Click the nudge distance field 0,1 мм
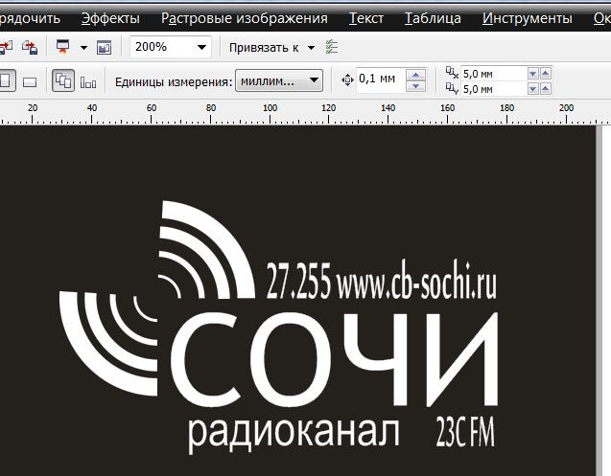 [x=380, y=80]
